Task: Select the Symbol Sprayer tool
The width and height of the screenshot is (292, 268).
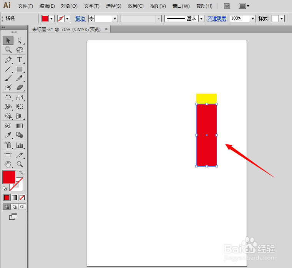Action: click(8, 145)
